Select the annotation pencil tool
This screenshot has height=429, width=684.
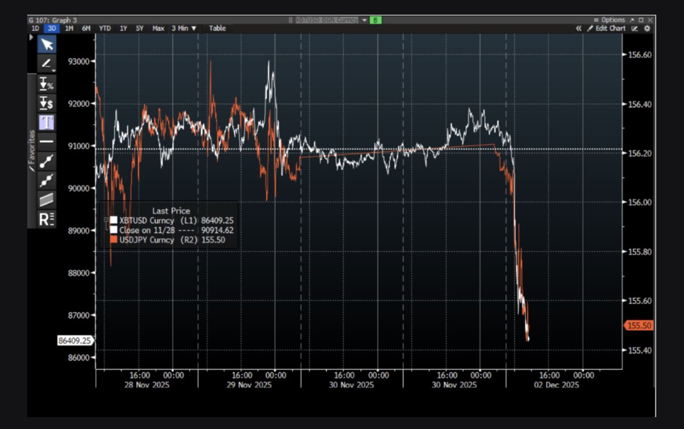[x=48, y=64]
